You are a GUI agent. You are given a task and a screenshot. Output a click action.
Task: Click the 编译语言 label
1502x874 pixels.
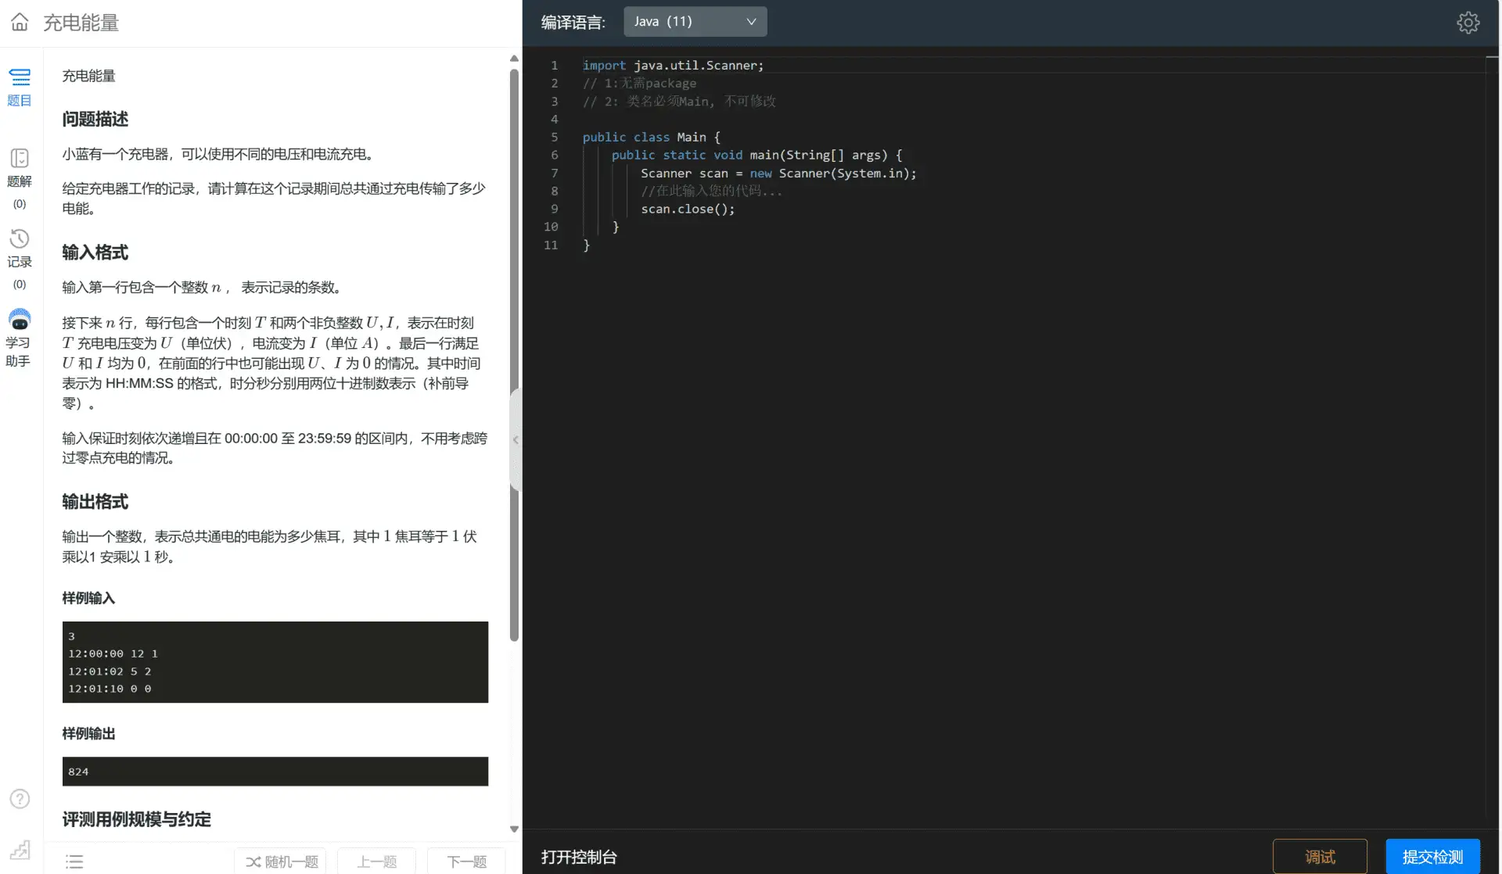(573, 22)
